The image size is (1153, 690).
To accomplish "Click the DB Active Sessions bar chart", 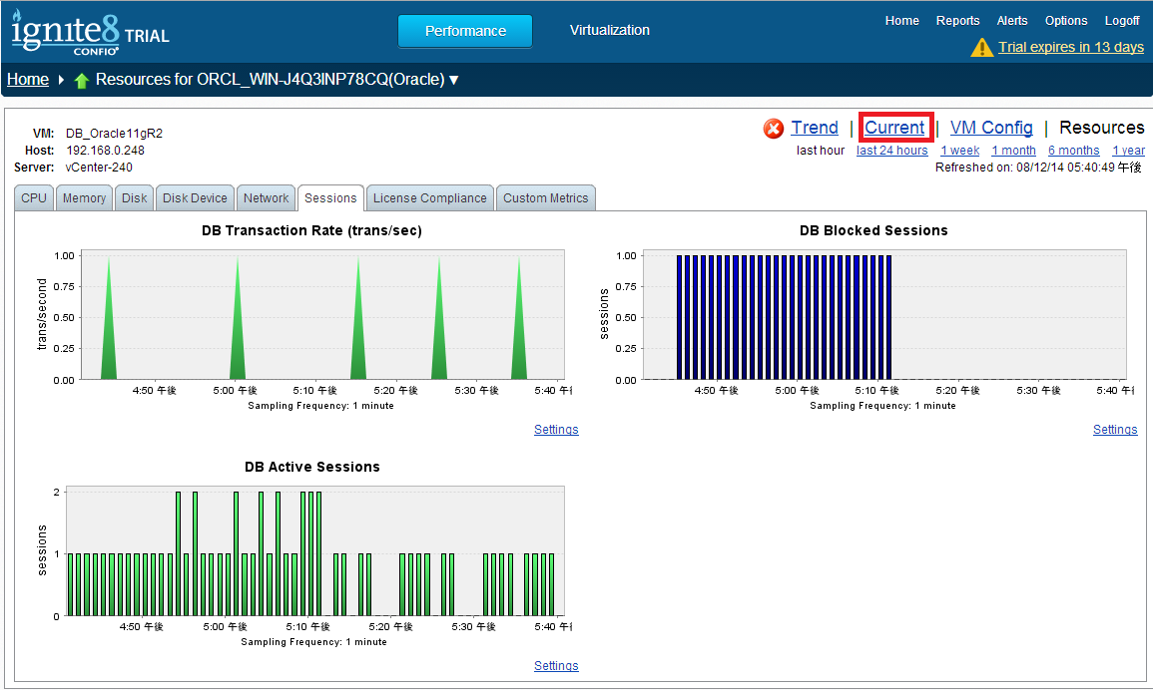I will 314,551.
